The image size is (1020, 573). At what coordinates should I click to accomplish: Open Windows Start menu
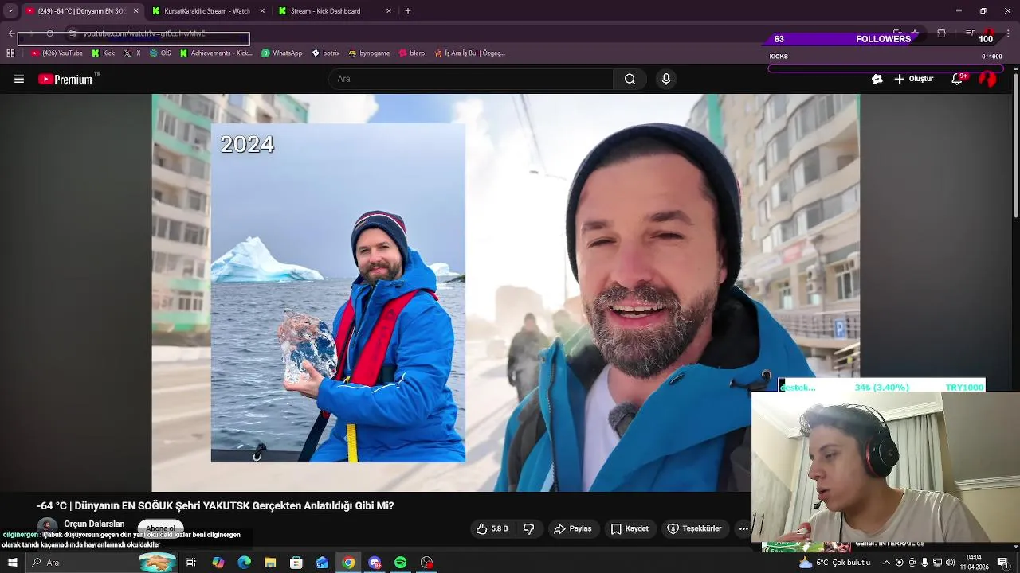point(12,563)
